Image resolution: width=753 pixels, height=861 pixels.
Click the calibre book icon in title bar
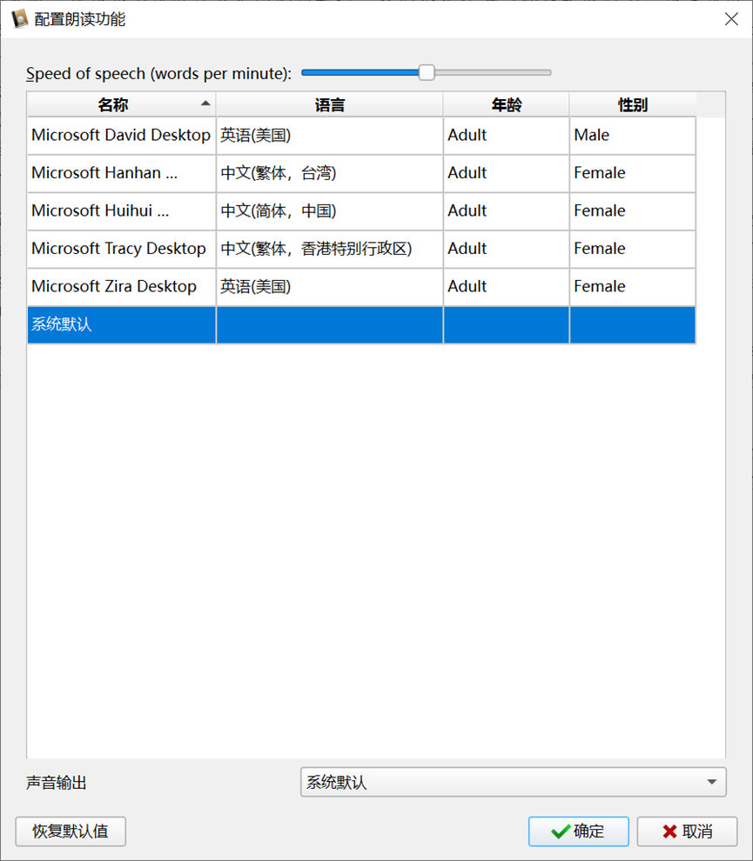(x=20, y=18)
